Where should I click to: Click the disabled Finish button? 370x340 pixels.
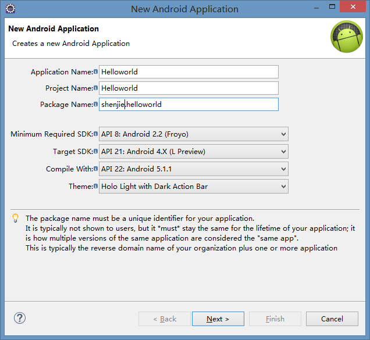pos(275,318)
